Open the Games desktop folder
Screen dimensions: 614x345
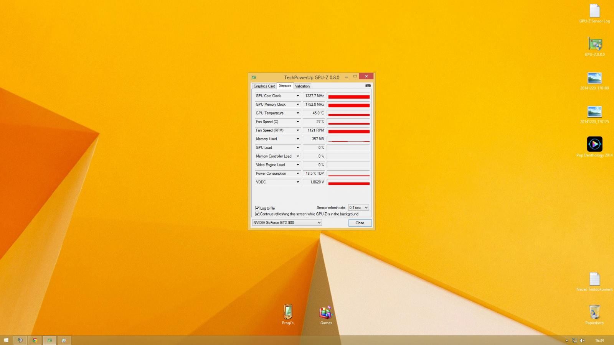pos(326,315)
